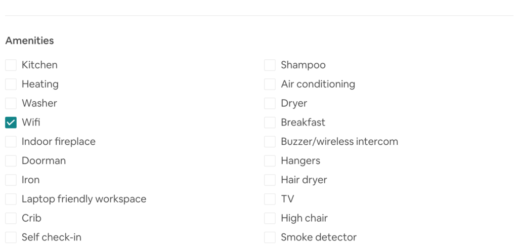Enable Laptop friendly workspace checkbox
518x247 pixels.
click(11, 199)
